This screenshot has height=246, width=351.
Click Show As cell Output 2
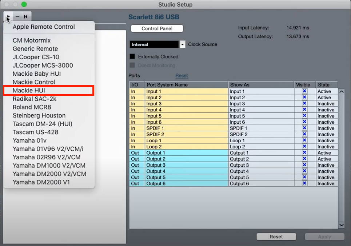tap(261, 159)
